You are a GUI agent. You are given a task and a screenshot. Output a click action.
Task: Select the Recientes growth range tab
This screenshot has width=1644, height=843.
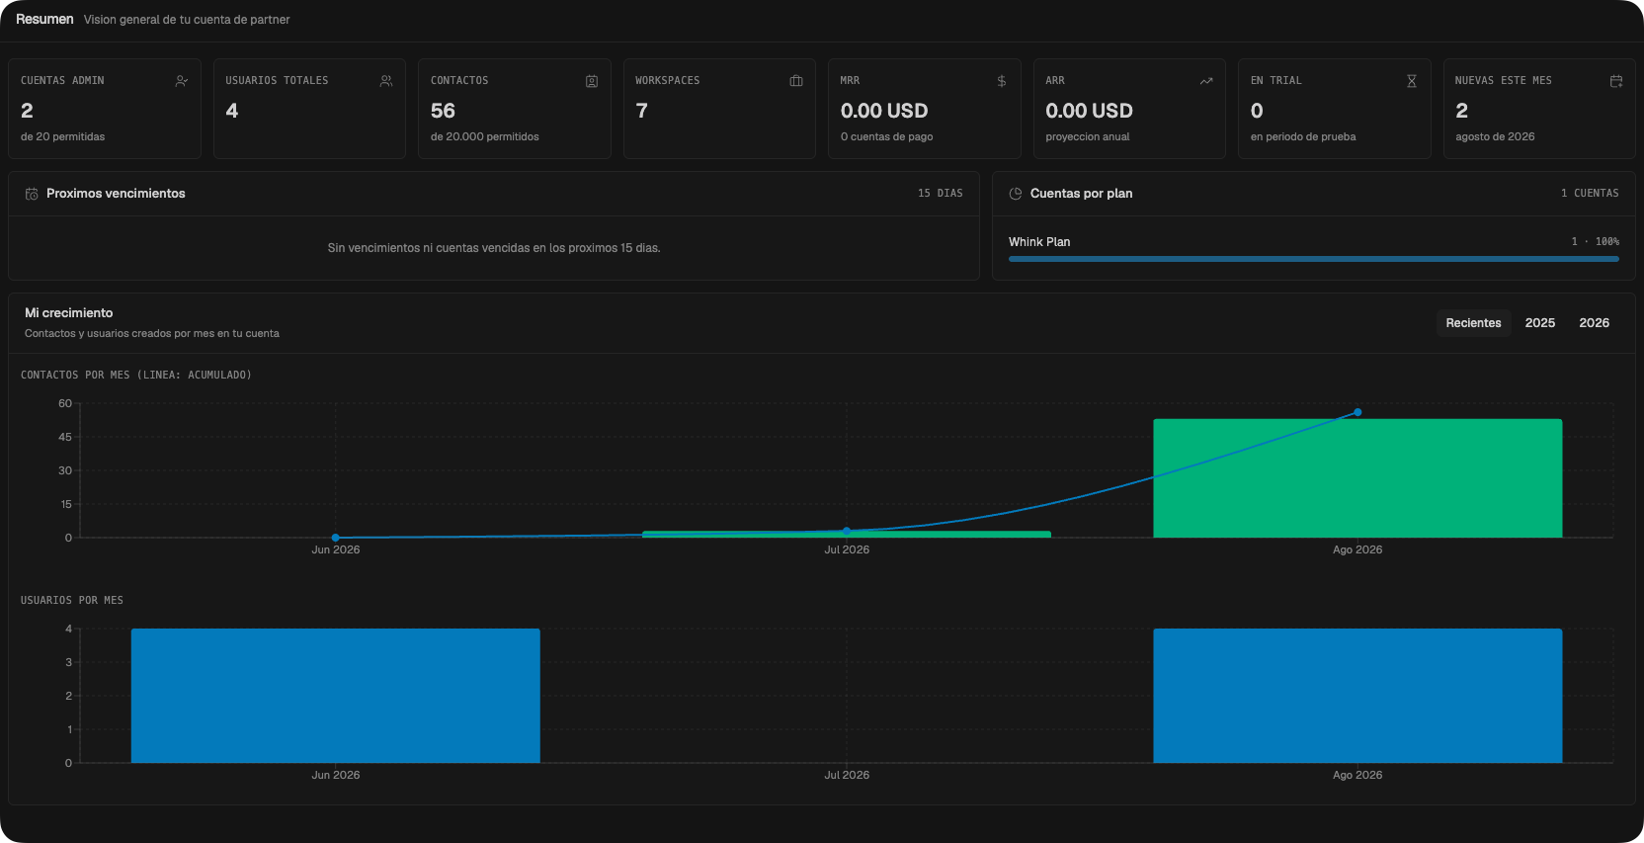click(x=1473, y=323)
